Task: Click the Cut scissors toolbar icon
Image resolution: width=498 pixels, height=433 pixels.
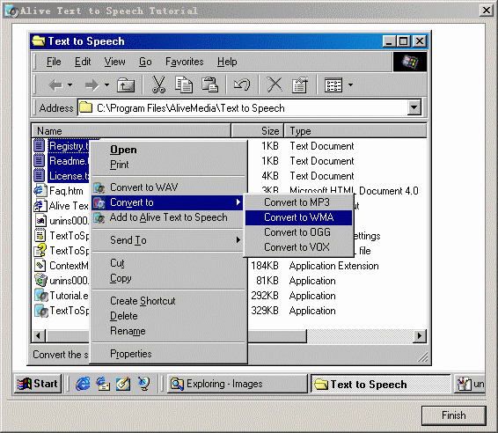Action: coord(158,84)
